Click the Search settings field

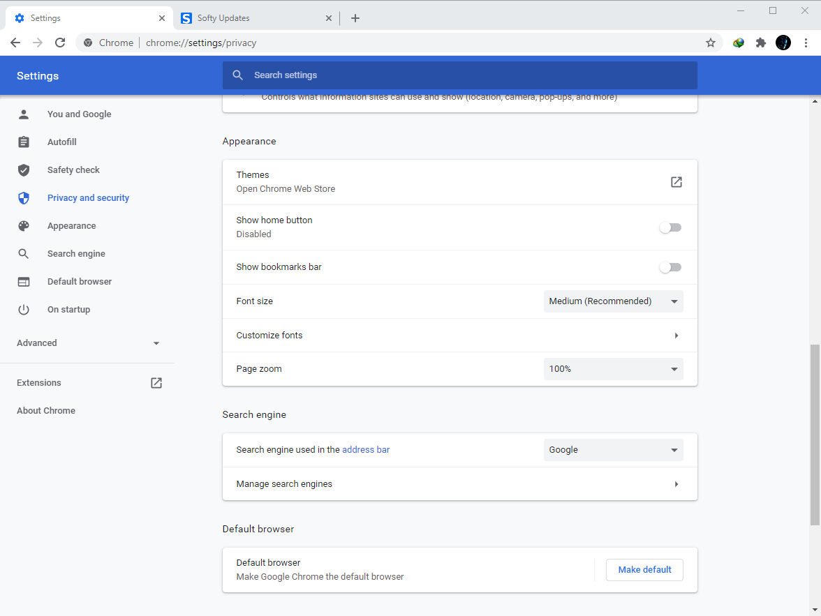coord(459,75)
